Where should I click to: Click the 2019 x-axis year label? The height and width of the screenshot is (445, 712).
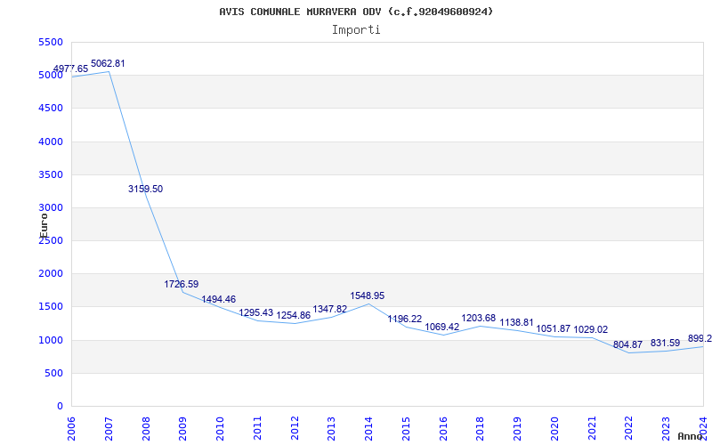518,428
